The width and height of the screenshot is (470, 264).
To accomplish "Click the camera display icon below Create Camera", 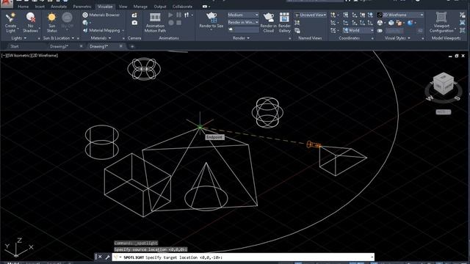I will [x=134, y=23].
